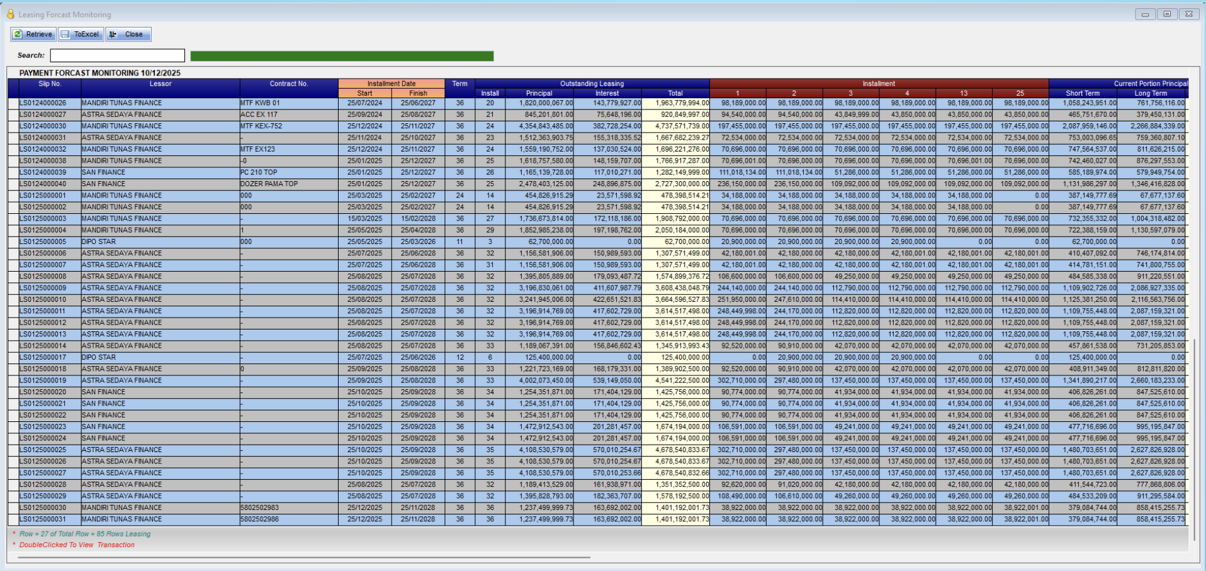Click MANDIRI TUNAS FINANCE in row LS0125000030
Image resolution: width=1206 pixels, height=571 pixels.
122,507
